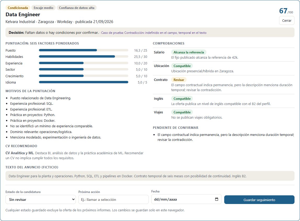Click the Compatible badge for Viajes
Screen dimensions: 300x221
pos(182,112)
